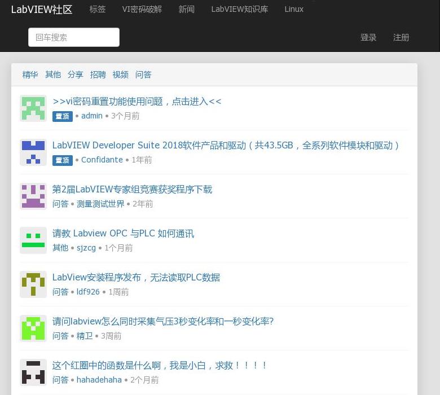Click Confidante's blue pixel avatar
This screenshot has height=395, width=440.
[33, 152]
